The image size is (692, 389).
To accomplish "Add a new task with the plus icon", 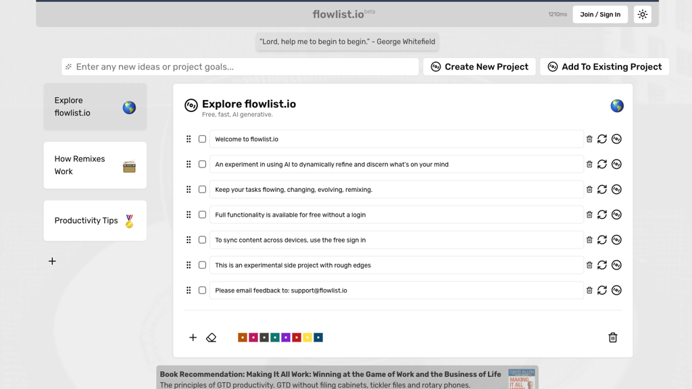I will click(x=193, y=337).
